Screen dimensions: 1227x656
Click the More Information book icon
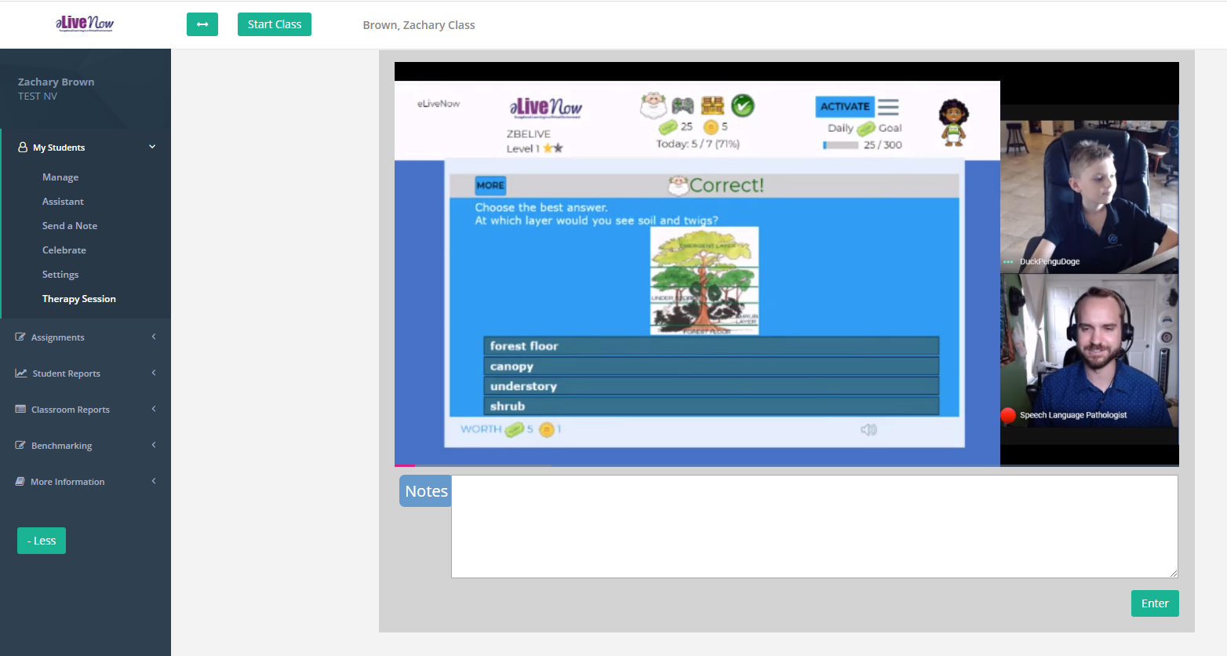pos(20,481)
